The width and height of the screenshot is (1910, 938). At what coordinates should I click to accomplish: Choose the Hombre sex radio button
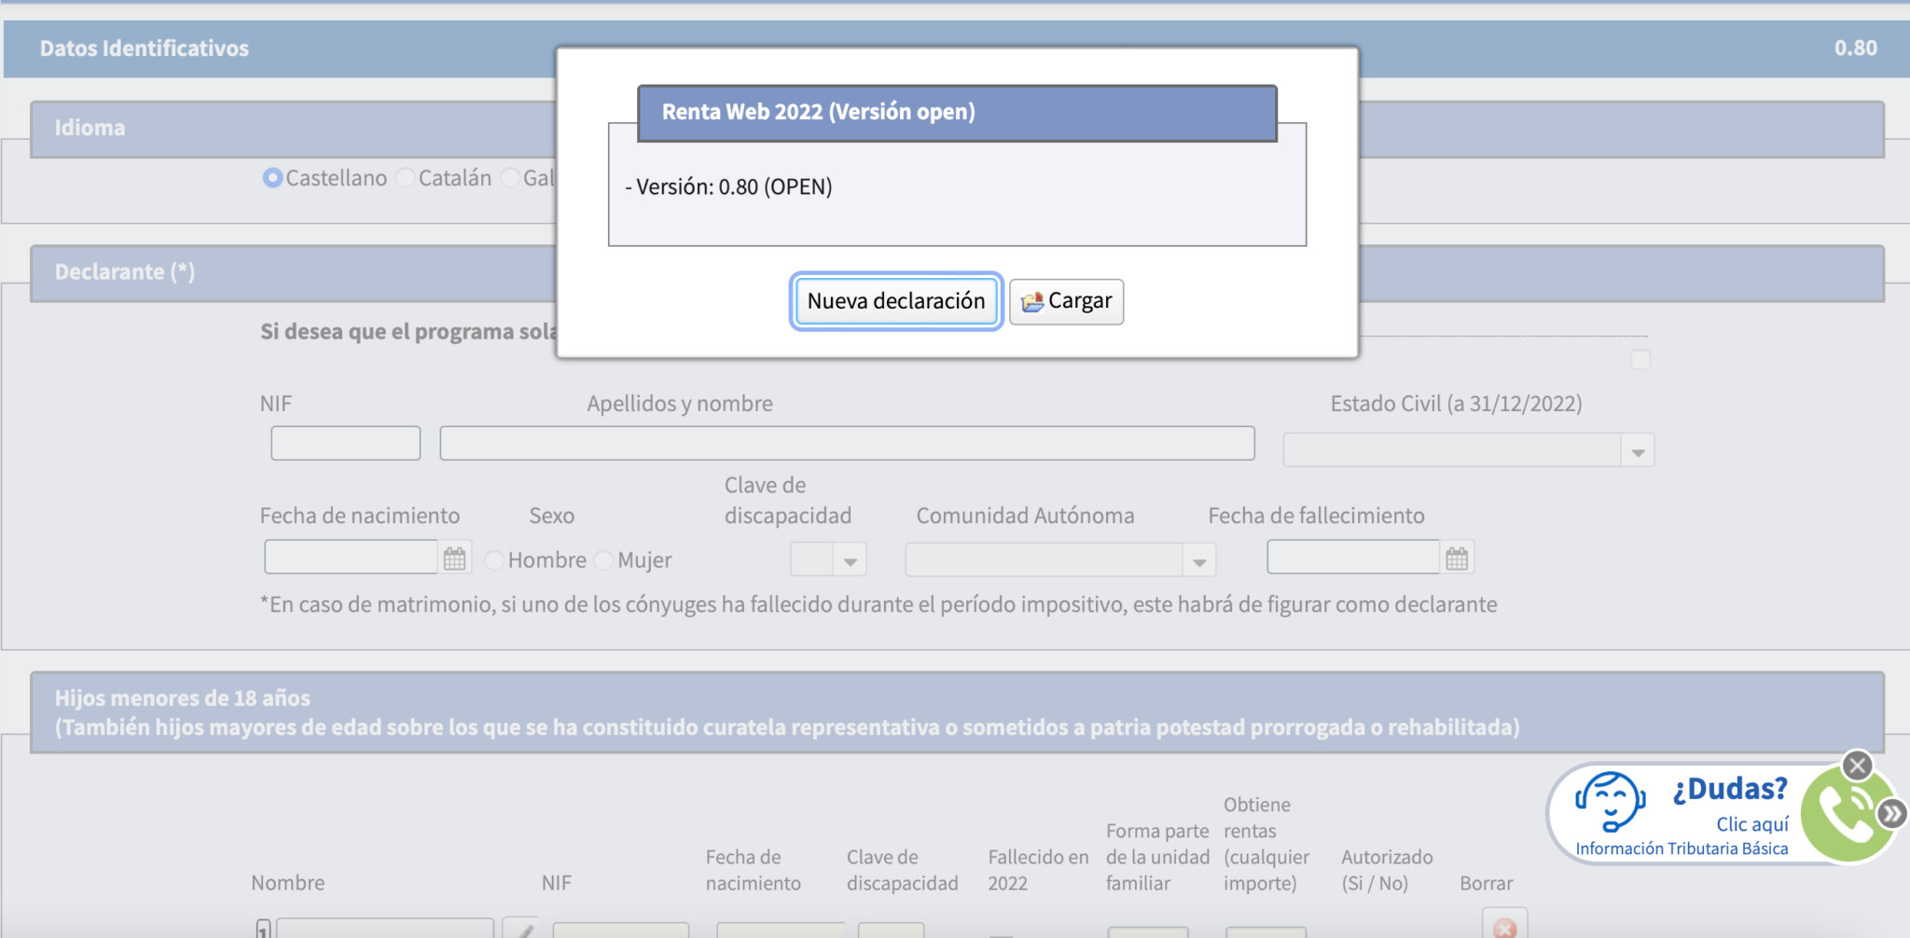495,560
